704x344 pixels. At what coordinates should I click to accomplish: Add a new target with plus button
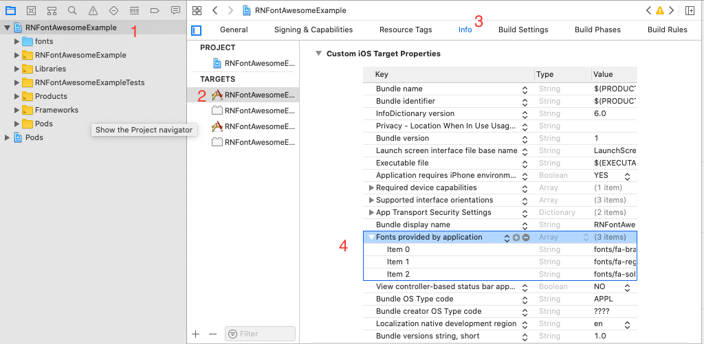pos(196,334)
